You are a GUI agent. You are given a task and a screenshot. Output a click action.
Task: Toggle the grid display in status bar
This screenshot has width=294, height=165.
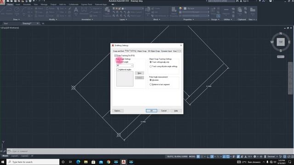click(x=198, y=157)
